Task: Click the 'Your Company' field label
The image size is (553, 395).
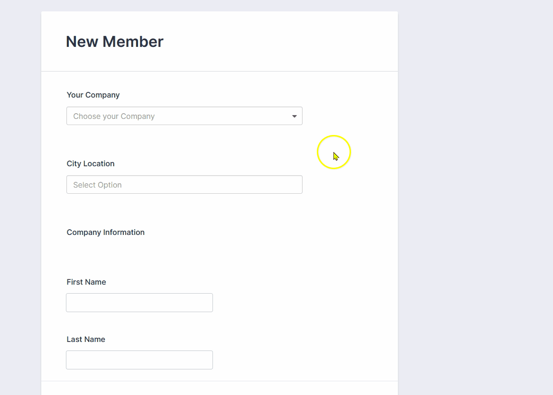Action: 93,95
